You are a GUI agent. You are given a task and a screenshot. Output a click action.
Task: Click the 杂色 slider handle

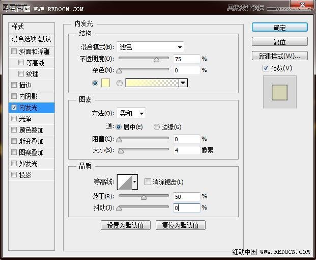[119, 71]
